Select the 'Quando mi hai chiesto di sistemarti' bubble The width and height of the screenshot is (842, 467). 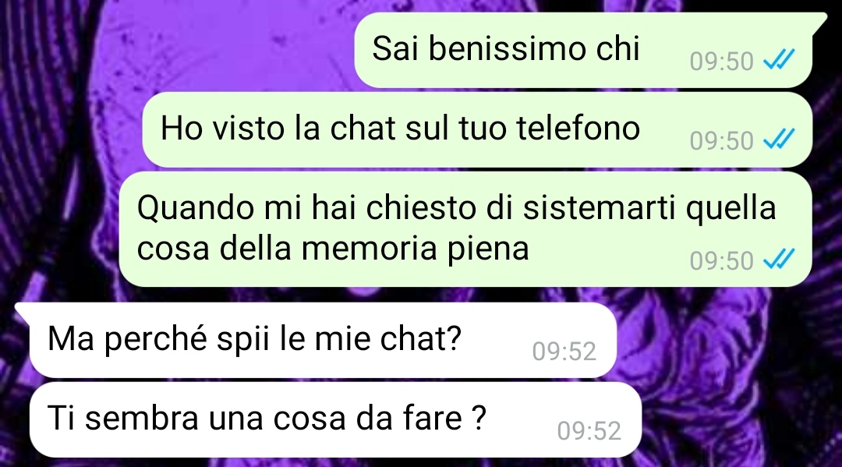tap(465, 229)
